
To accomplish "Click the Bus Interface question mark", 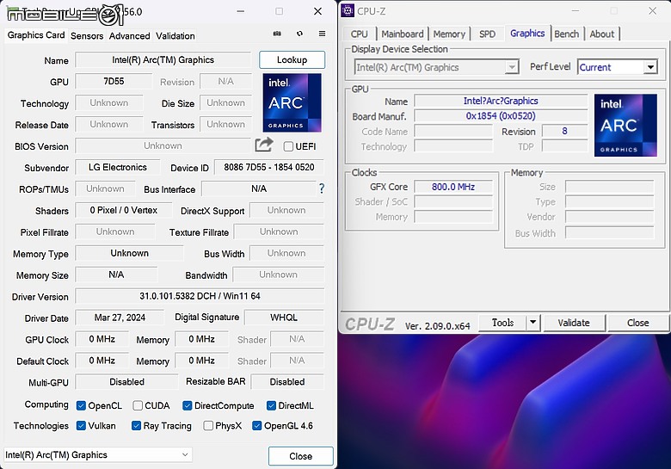I will tap(322, 188).
